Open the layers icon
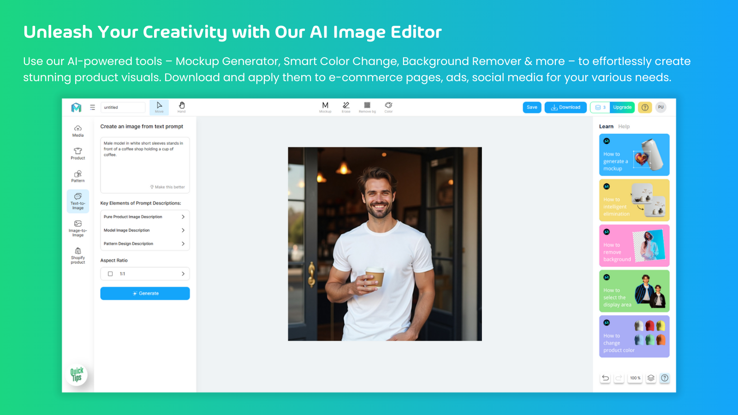This screenshot has height=415, width=738. coord(651,378)
